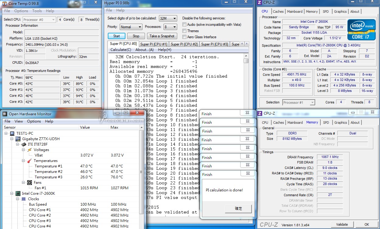Open the pi digits dropdown showing 32M
This screenshot has width=380, height=229.
168,19
